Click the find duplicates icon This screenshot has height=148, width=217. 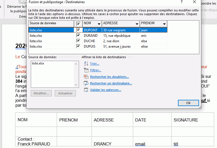pos(86,77)
